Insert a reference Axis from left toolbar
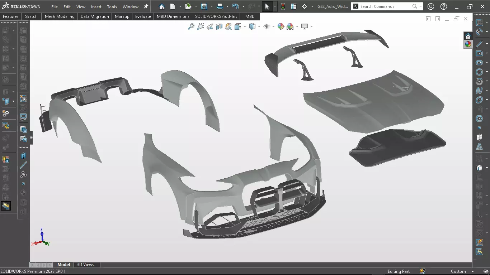Viewport: 490px width, 275px height. (23, 165)
